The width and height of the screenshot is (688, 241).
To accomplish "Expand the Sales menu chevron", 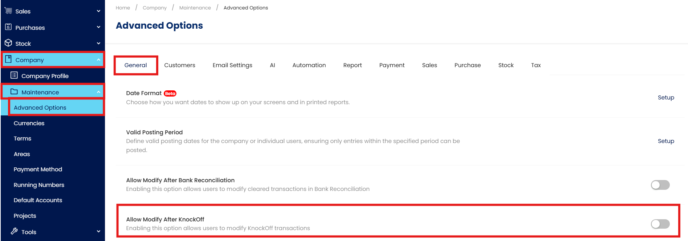I will point(98,11).
